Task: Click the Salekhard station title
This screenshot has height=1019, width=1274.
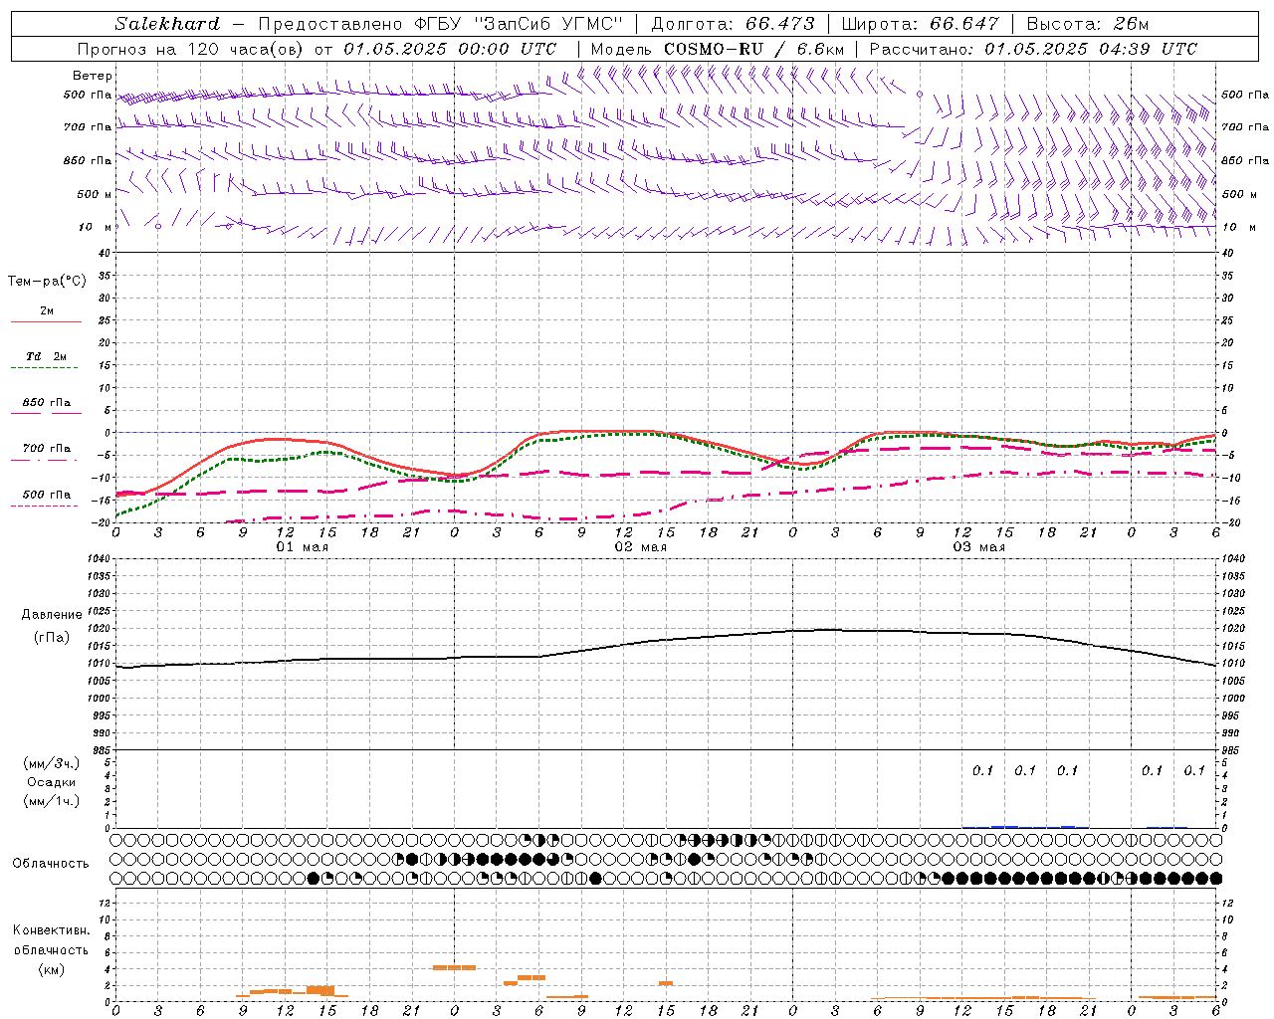Action: pyautogui.click(x=167, y=24)
